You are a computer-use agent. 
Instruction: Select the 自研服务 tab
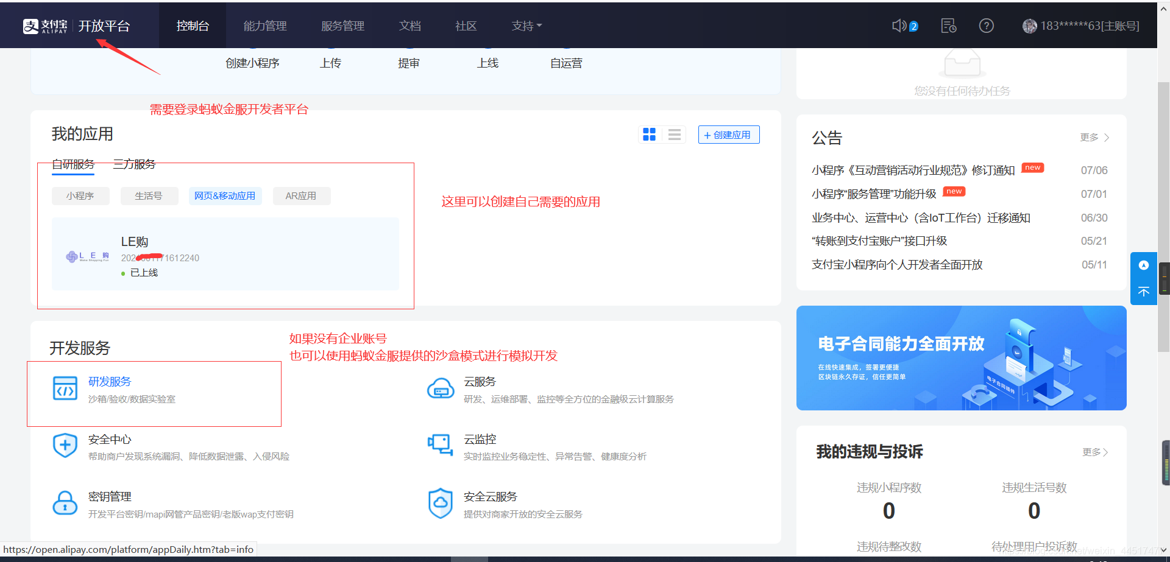point(73,164)
